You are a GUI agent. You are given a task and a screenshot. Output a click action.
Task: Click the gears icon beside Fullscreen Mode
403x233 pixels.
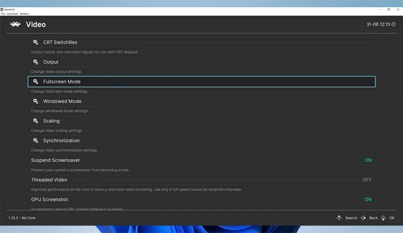(x=36, y=82)
